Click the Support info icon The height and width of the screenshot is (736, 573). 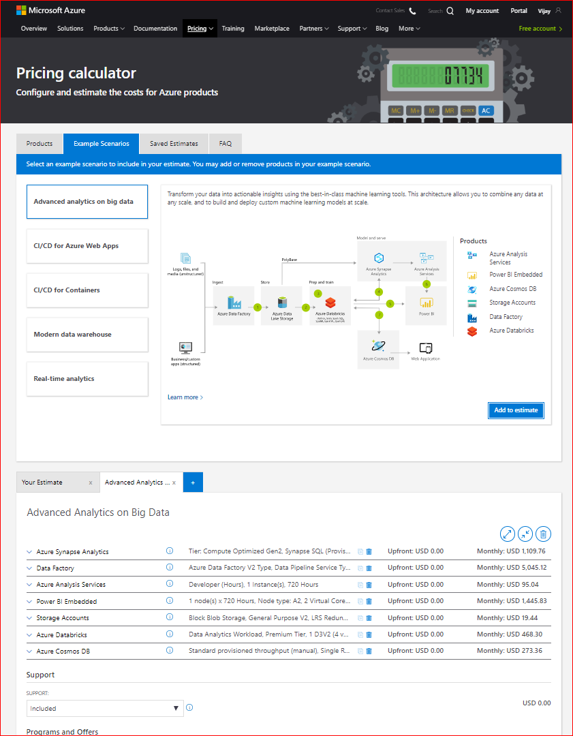pyautogui.click(x=189, y=707)
